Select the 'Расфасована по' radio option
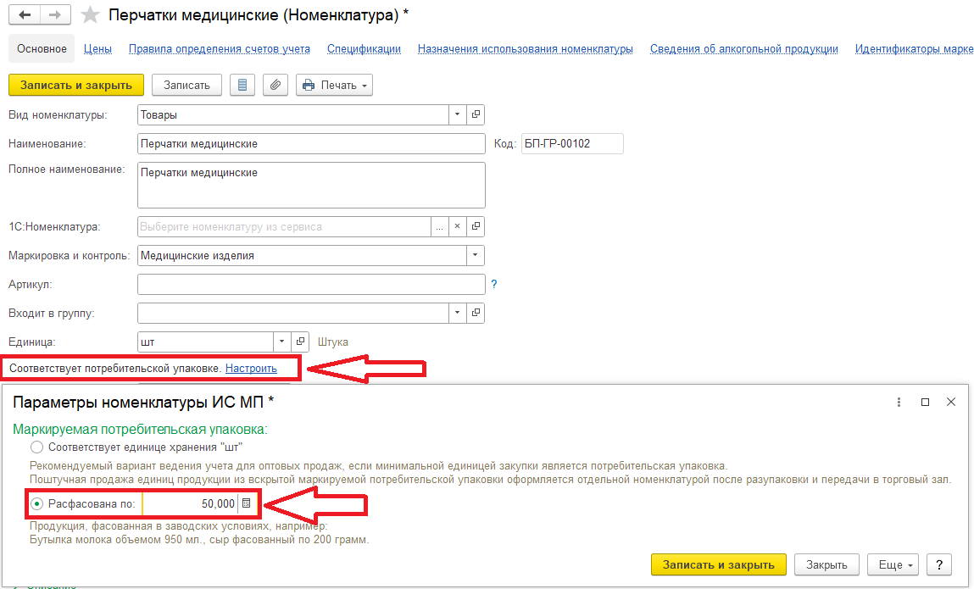The height and width of the screenshot is (589, 974). [x=36, y=503]
